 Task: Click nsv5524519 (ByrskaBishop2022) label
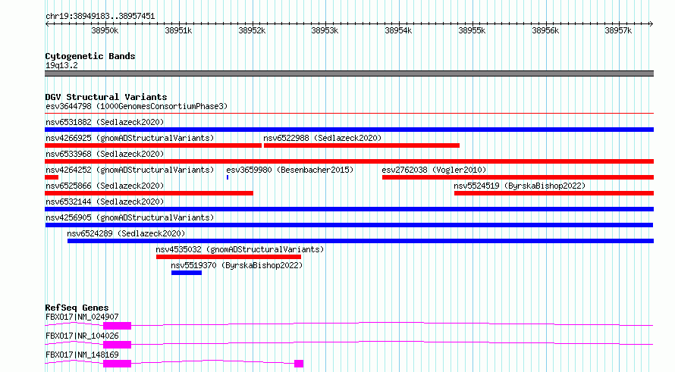click(520, 186)
